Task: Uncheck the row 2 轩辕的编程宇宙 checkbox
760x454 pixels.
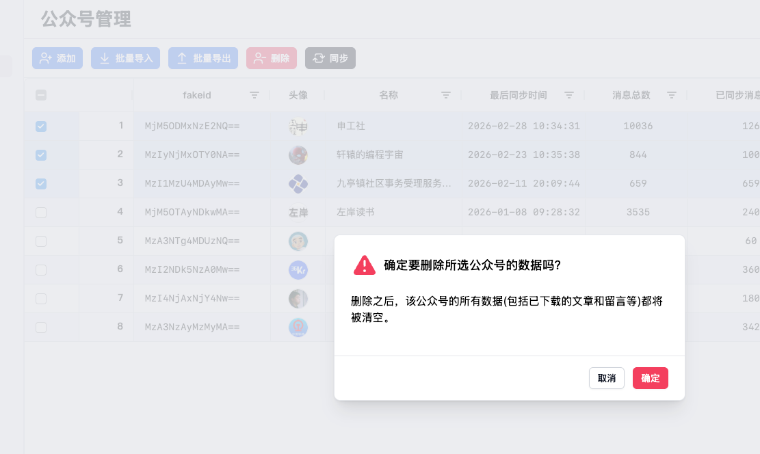Action: click(x=41, y=155)
